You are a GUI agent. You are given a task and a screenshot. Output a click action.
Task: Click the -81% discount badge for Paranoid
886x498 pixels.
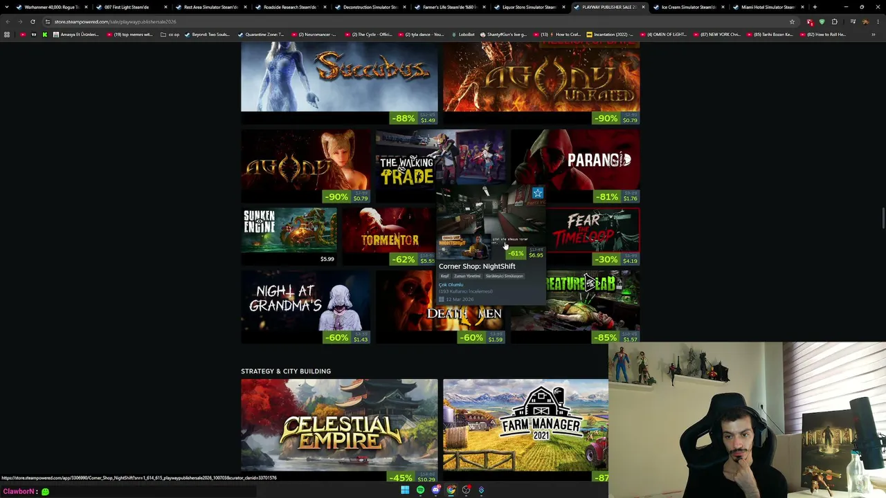tap(607, 197)
